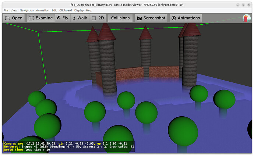Click the Castle Game Engine logo icon
Screen dimensions: 254x156
point(246,18)
